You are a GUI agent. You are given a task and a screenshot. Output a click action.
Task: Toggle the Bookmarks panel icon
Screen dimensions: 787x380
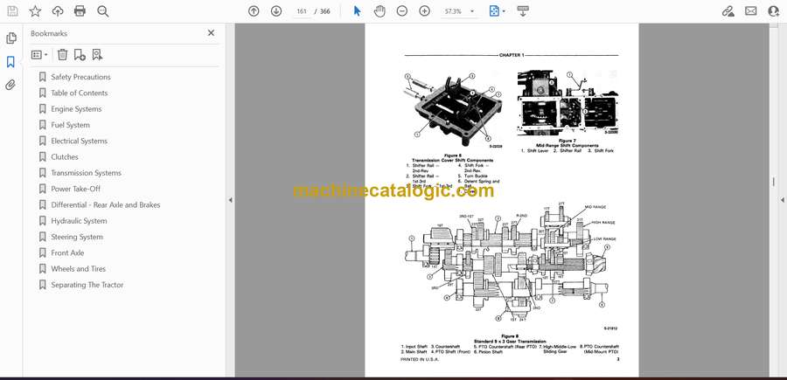(x=10, y=62)
